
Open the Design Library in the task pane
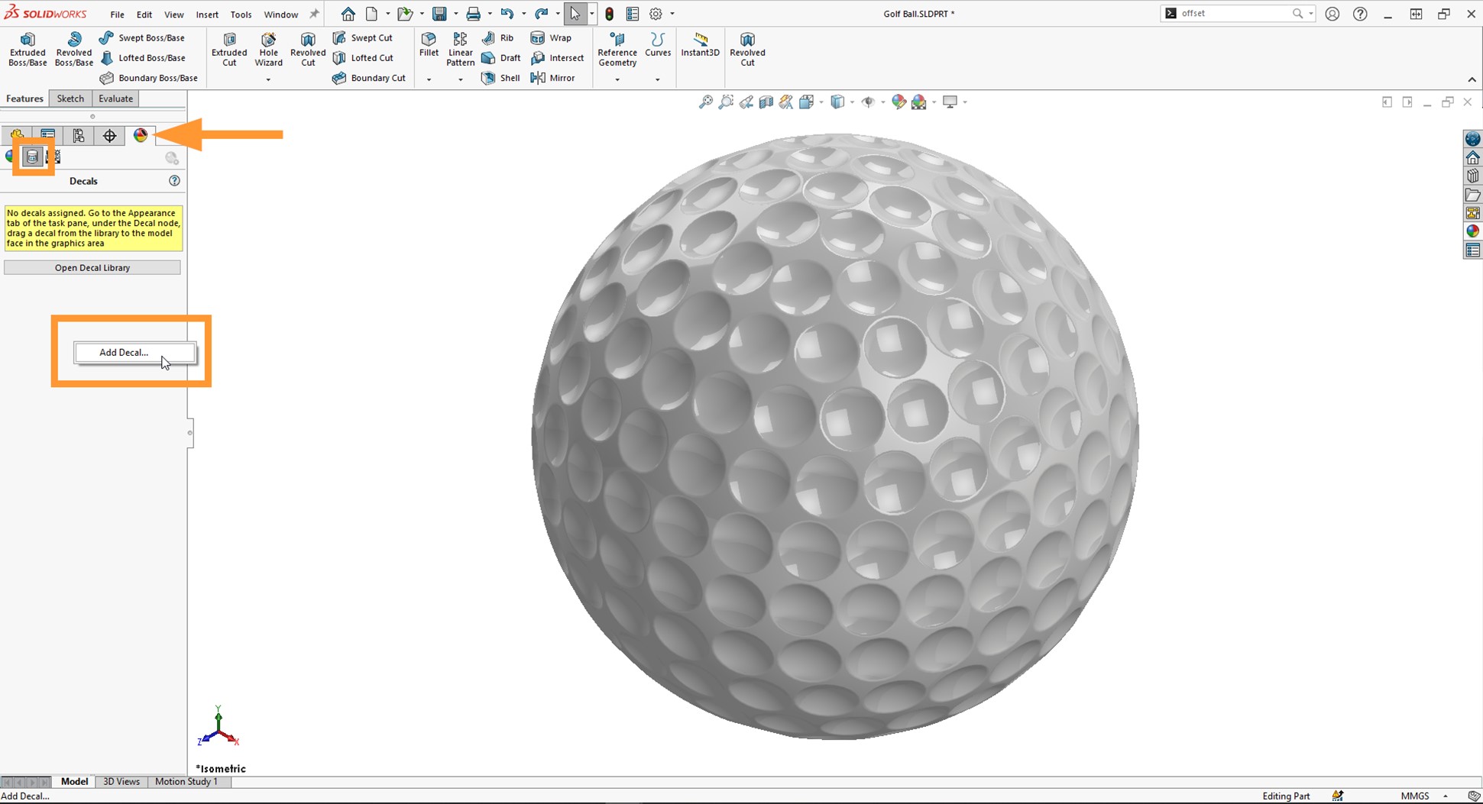(x=1472, y=176)
